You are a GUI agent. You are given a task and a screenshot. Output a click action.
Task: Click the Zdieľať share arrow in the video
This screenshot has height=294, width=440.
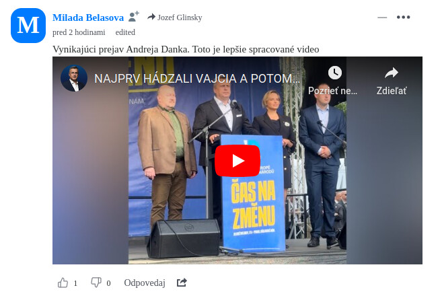(x=392, y=73)
